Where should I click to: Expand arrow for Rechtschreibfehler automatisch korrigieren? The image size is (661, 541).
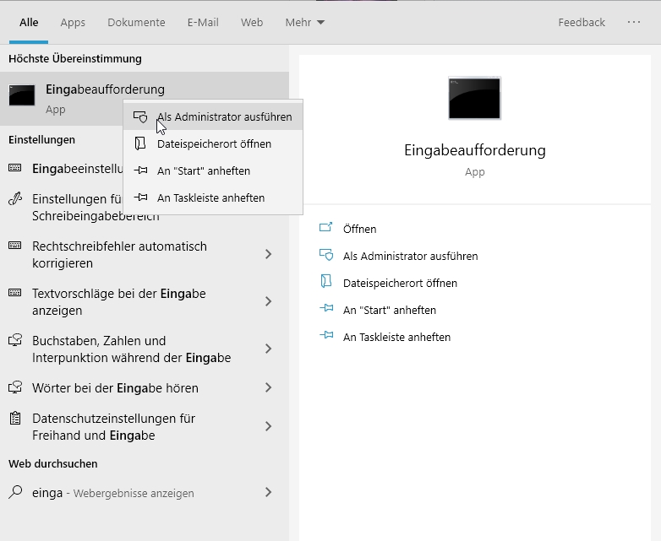click(269, 254)
